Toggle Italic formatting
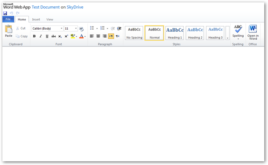Image resolution: width=268 pixels, height=165 pixels. pyautogui.click(x=41, y=36)
